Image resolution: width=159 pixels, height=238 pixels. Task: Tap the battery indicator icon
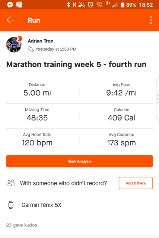123,5
